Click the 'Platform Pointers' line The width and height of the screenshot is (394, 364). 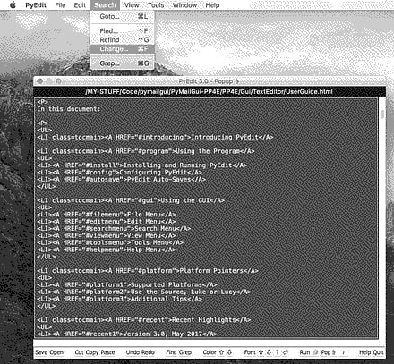148,271
